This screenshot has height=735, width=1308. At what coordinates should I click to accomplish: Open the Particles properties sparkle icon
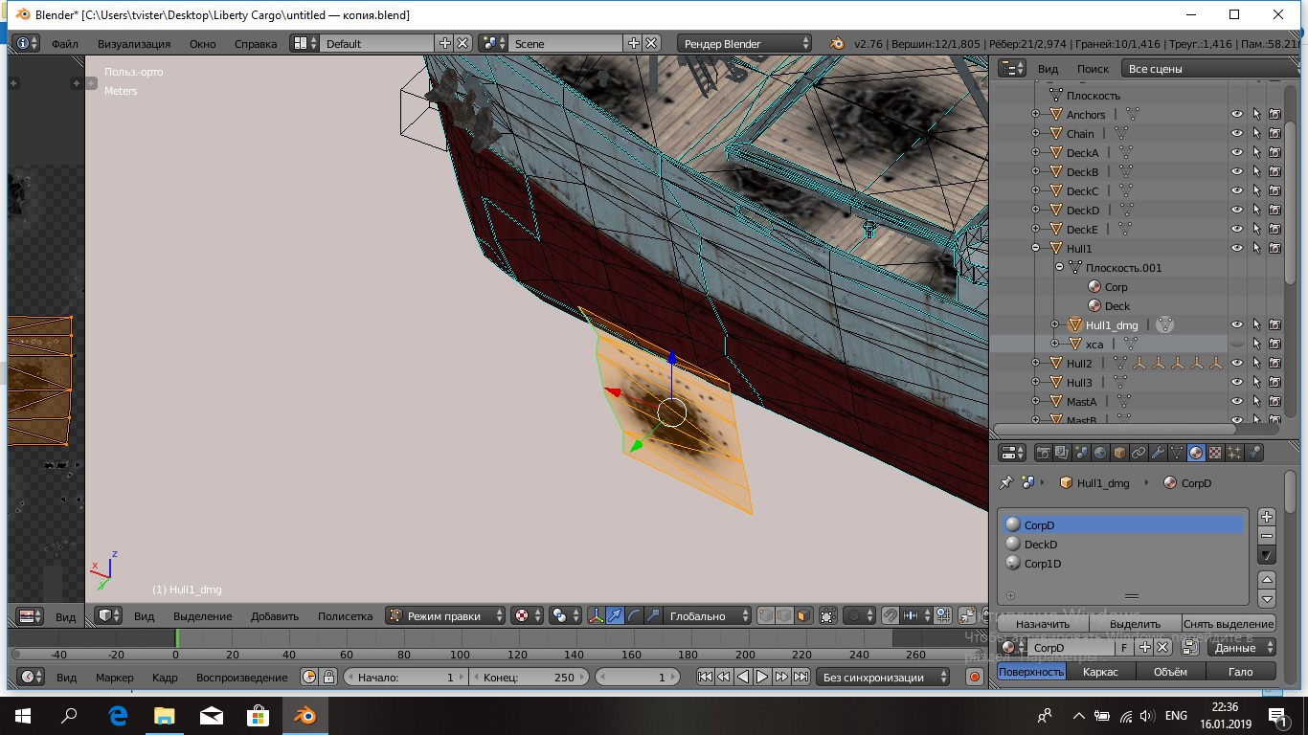[1234, 453]
